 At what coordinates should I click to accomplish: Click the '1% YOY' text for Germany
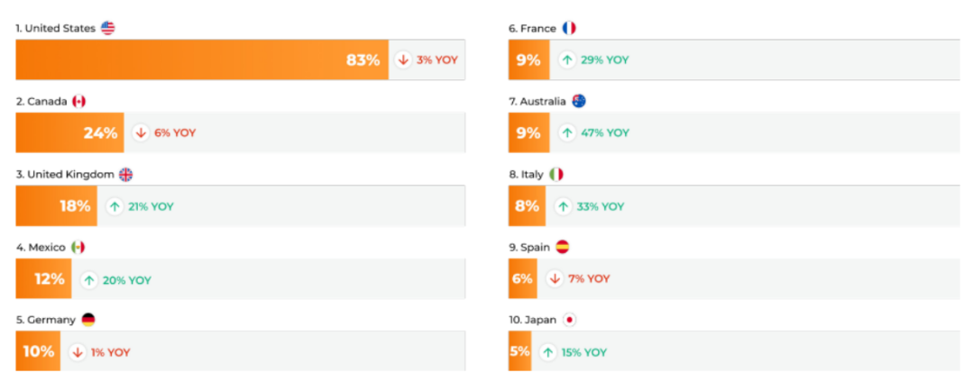coord(111,352)
